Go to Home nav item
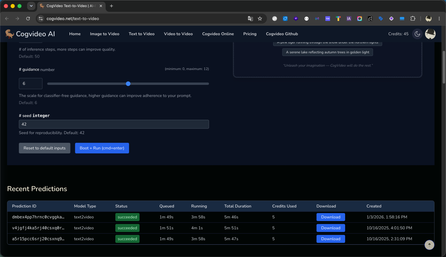The image size is (446, 257). click(x=75, y=34)
